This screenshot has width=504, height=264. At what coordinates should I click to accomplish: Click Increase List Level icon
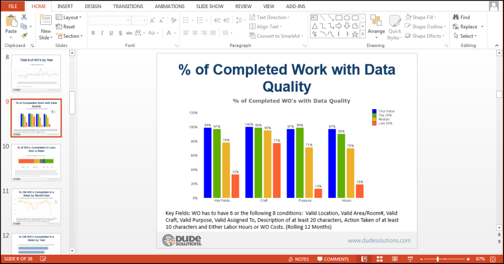(226, 20)
